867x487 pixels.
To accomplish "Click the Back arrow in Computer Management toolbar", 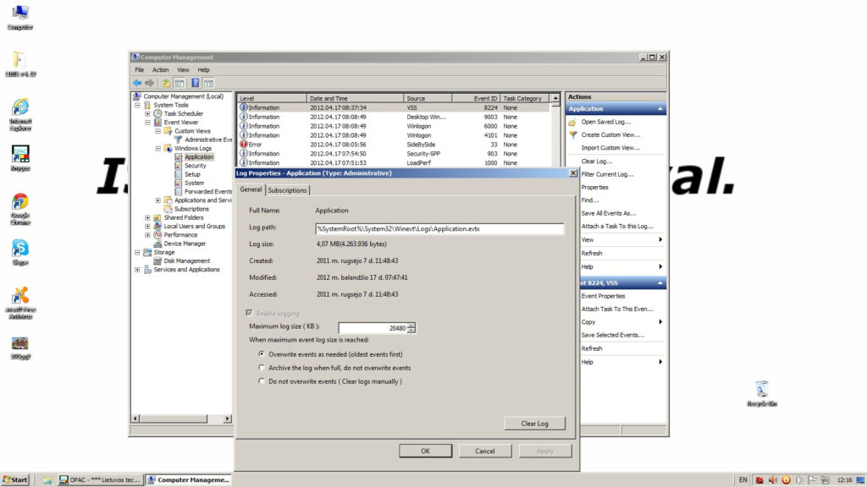I will [x=136, y=83].
